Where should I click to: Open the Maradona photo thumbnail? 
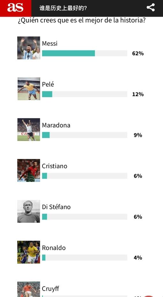click(29, 129)
